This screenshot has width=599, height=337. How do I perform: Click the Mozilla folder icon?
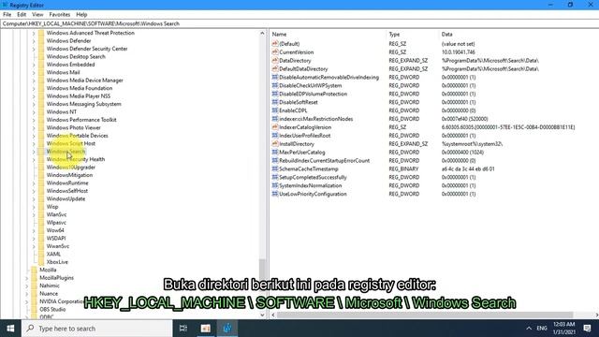click(x=35, y=270)
